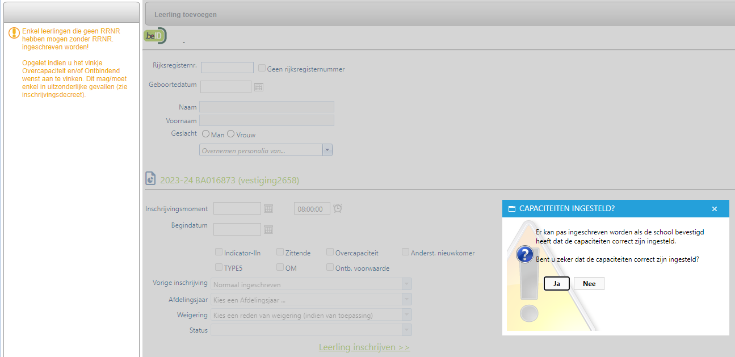
Task: Check the Indicator-lln checkbox
Action: tap(219, 252)
